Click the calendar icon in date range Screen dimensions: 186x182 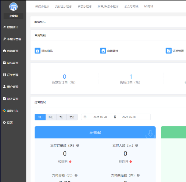pos(85,117)
